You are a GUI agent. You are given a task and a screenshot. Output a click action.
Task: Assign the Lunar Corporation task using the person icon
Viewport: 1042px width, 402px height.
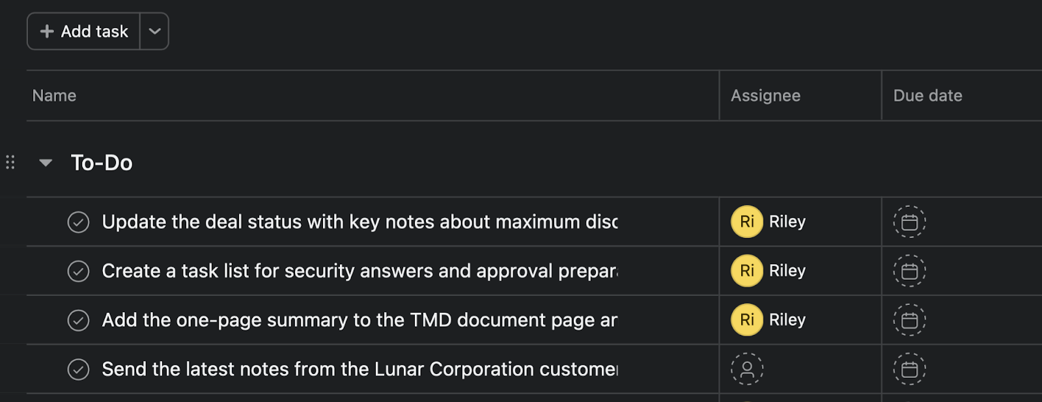(746, 369)
